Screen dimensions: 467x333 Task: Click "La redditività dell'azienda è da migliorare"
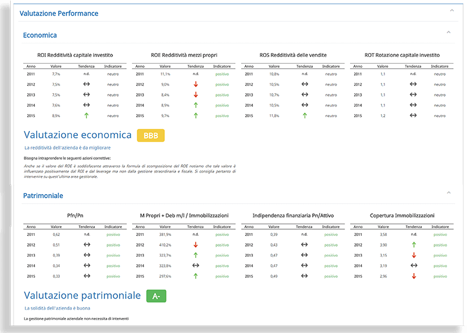68,148
